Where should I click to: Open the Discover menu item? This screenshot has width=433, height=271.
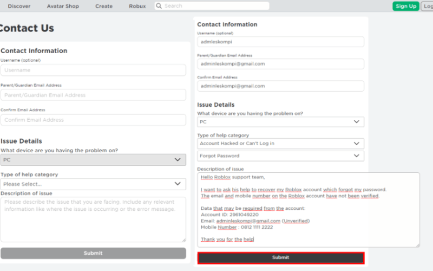pyautogui.click(x=19, y=6)
